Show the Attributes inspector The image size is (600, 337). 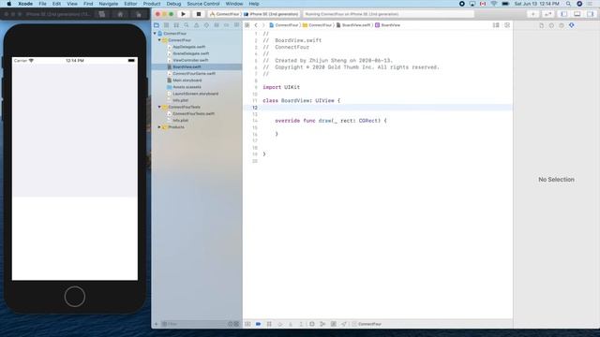(x=572, y=25)
